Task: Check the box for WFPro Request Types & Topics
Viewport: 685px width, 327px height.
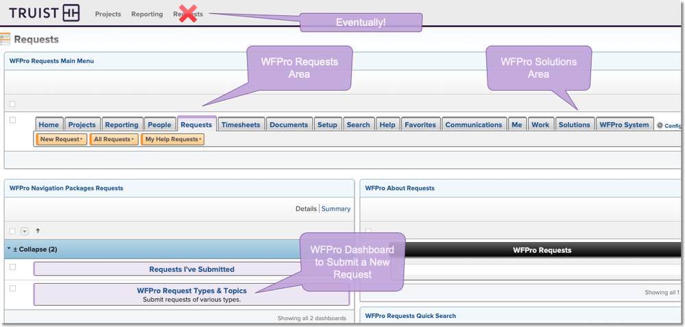Action: click(12, 288)
